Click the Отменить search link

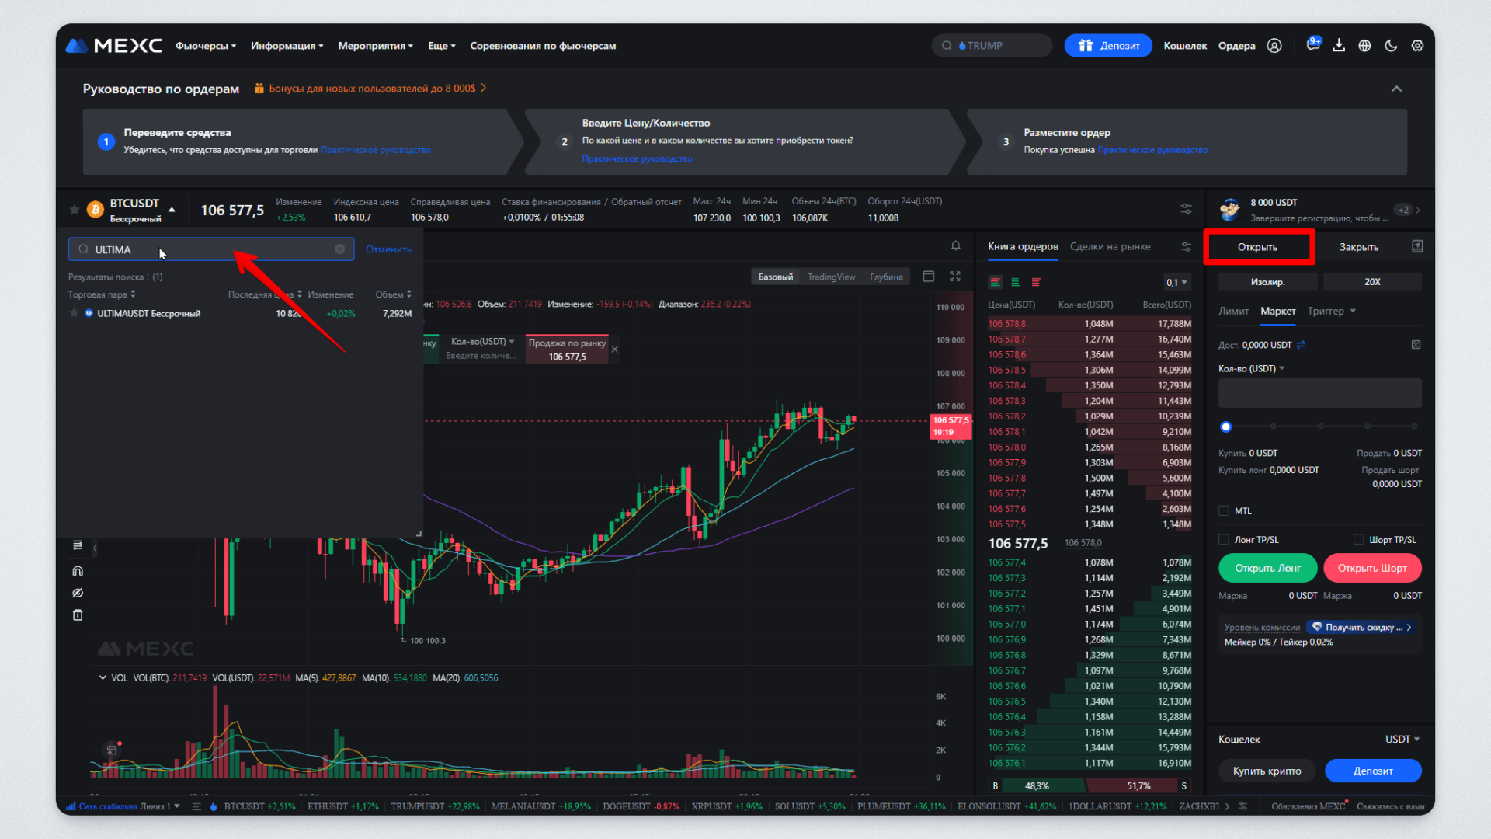388,249
